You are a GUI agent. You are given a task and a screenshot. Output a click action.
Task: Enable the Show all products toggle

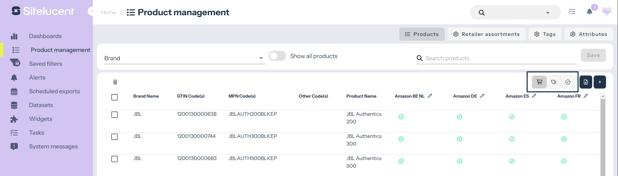point(277,56)
